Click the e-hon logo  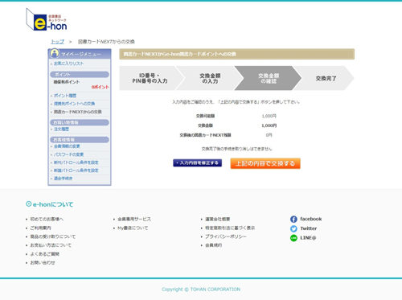click(47, 19)
